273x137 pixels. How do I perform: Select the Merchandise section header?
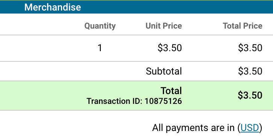53,7
